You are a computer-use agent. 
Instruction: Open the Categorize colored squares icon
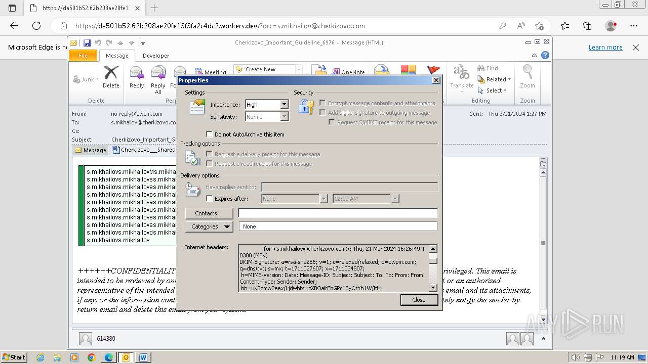tap(408, 70)
